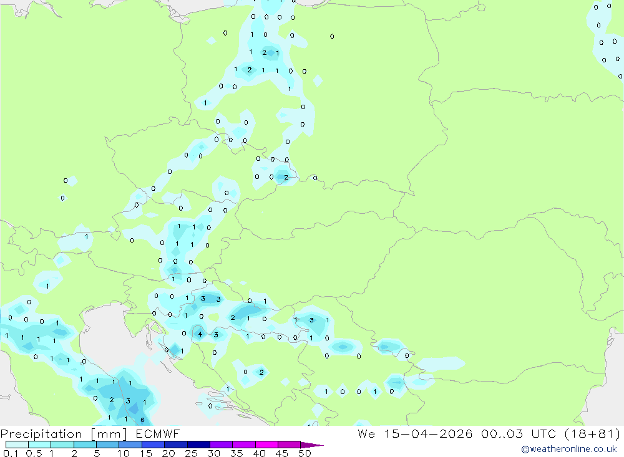This screenshot has height=457, width=624.
Task: Click the '25' legend scale label
Action: coord(192,453)
